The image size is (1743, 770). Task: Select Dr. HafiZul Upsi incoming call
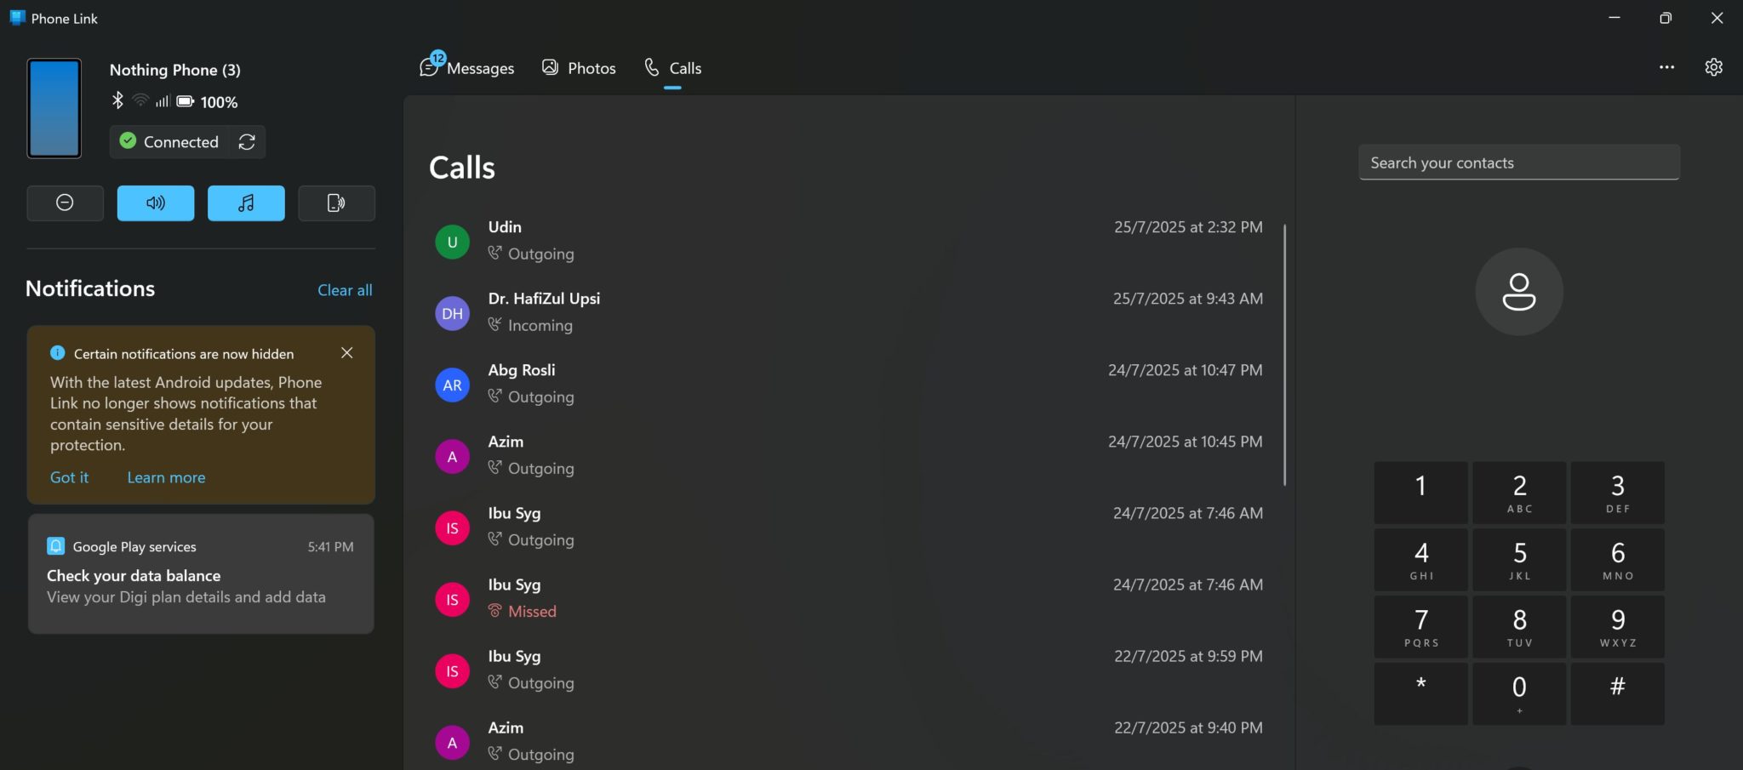tap(849, 312)
